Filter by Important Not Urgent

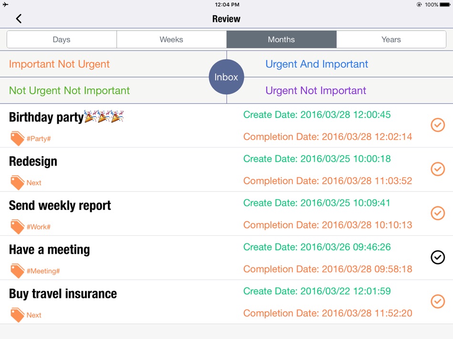[x=59, y=64]
